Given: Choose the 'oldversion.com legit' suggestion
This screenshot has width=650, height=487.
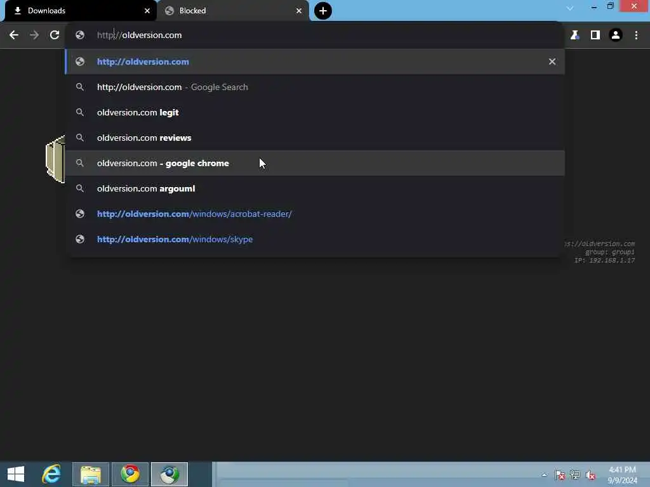Looking at the screenshot, I should [x=315, y=112].
